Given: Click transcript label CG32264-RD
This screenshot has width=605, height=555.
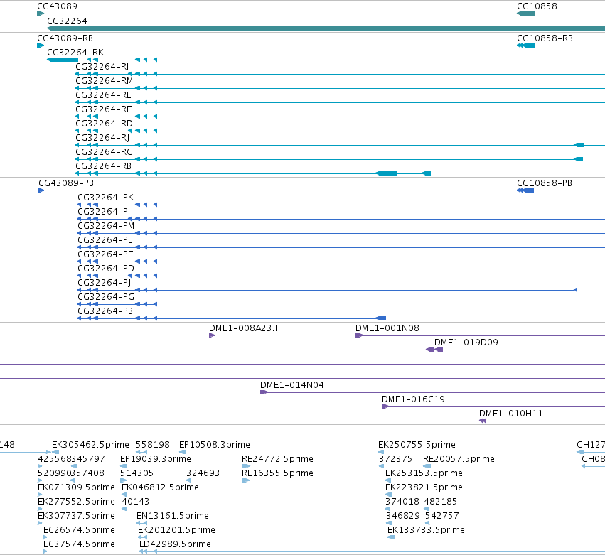Looking at the screenshot, I should (104, 124).
